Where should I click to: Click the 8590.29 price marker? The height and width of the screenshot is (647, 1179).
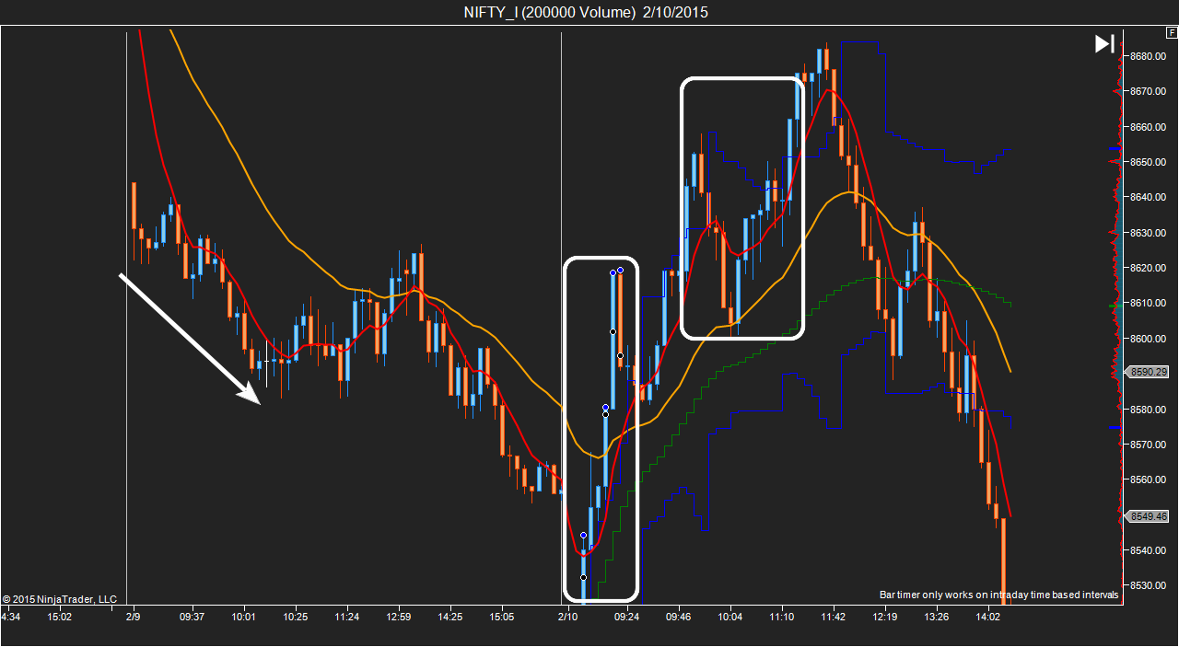(1150, 372)
